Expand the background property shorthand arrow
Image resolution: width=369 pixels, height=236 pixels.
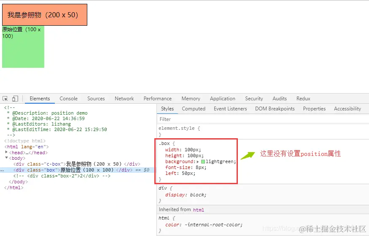pyautogui.click(x=198, y=162)
